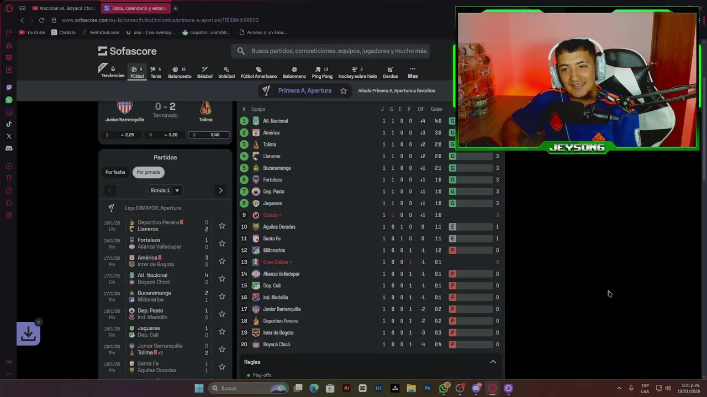Click the Windows Start button
This screenshot has width=707, height=397.
(199, 388)
